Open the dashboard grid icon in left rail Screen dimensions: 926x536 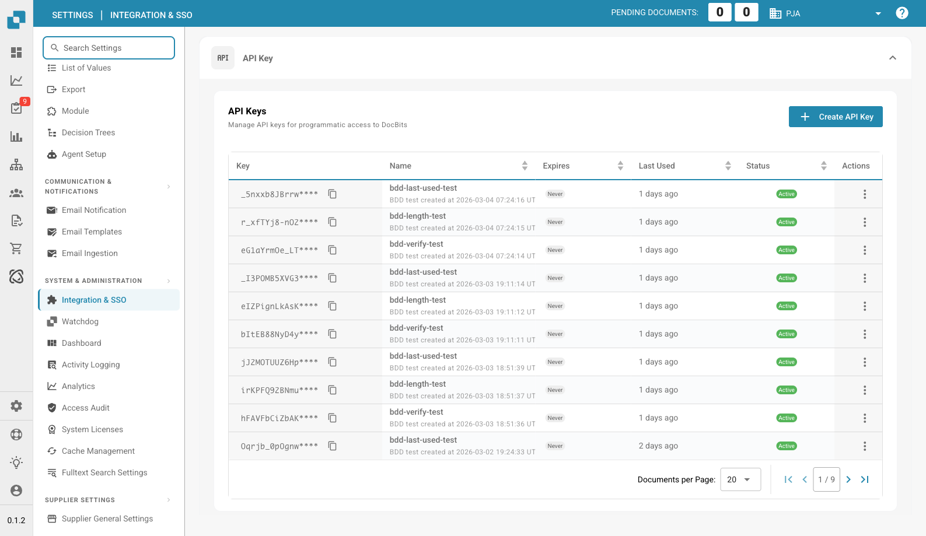tap(16, 52)
